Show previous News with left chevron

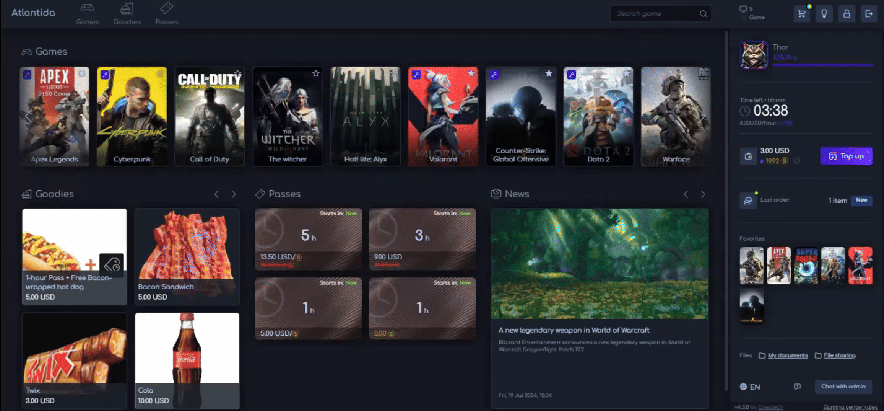click(686, 194)
